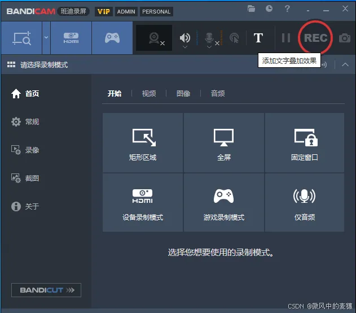
Task: Choose the 设备录制模式 tile
Action: tap(143, 202)
